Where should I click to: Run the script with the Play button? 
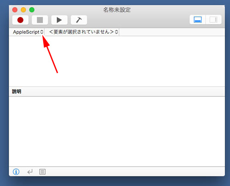(59, 20)
